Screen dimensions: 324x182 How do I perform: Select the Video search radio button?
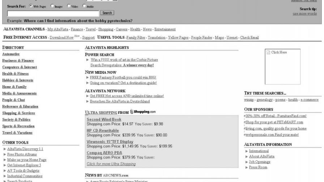[69, 6]
